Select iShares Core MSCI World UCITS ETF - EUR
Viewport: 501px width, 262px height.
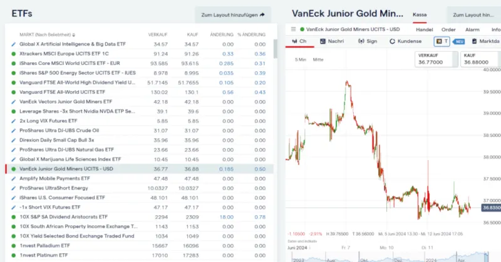click(139, 64)
